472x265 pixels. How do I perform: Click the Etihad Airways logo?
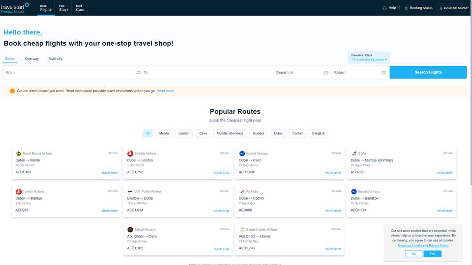130,230
